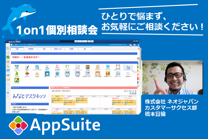This screenshot has width=208, height=139.
Task: Open the notifications icon with red badge
Action: (x=131, y=45)
